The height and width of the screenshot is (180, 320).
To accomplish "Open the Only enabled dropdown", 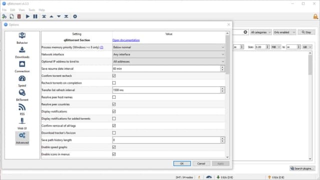I will pos(284,32).
